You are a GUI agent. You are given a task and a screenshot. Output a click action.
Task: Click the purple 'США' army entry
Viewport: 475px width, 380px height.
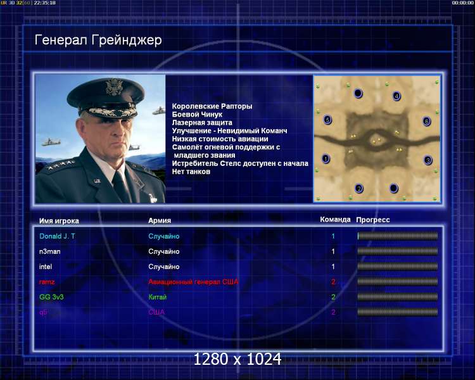[x=156, y=312]
